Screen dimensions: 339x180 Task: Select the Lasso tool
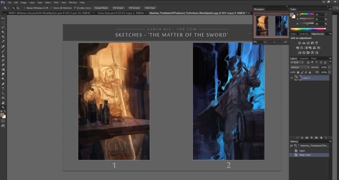point(3,28)
